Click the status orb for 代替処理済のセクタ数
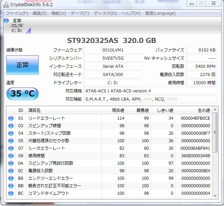The image size is (224, 206). (11, 141)
